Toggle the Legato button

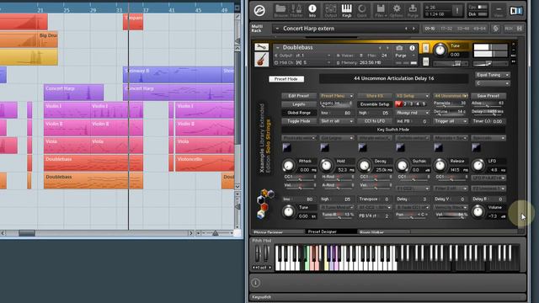299,104
